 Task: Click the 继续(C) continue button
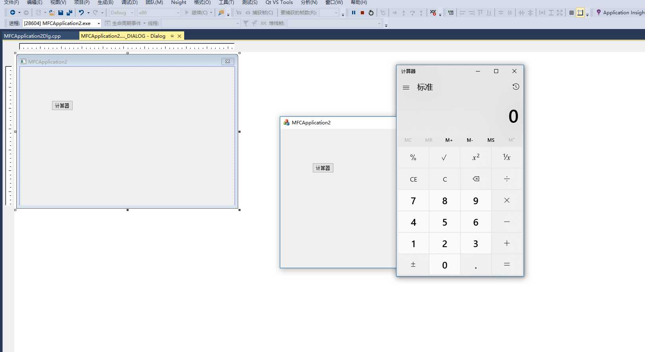point(196,13)
